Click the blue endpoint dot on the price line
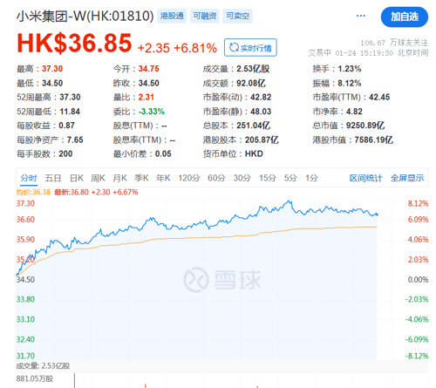This screenshot has height=388, width=436. 377,214
